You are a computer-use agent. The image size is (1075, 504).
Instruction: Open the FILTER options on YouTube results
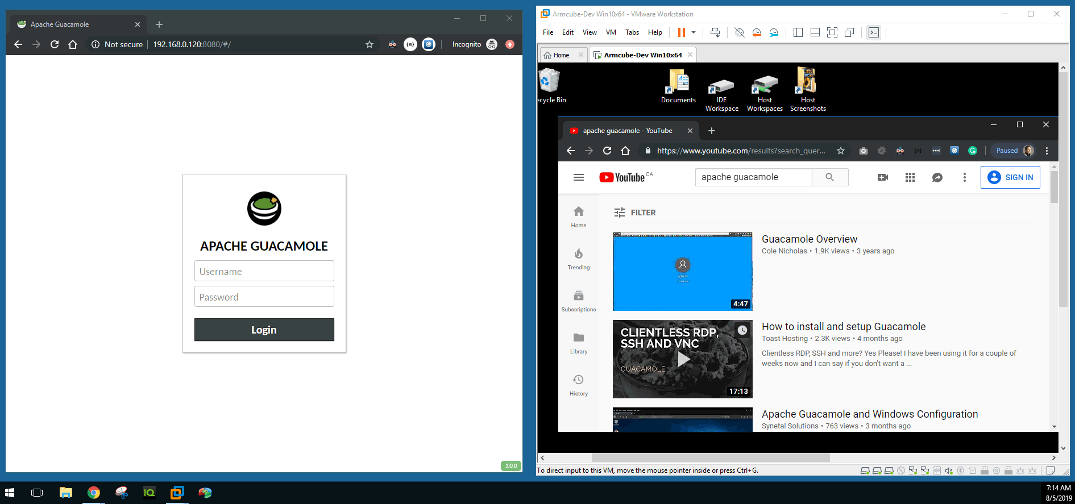coord(635,213)
